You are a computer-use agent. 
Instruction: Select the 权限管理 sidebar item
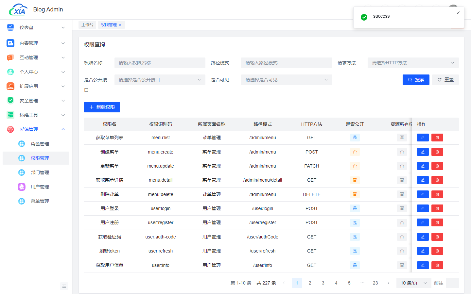(x=36, y=158)
